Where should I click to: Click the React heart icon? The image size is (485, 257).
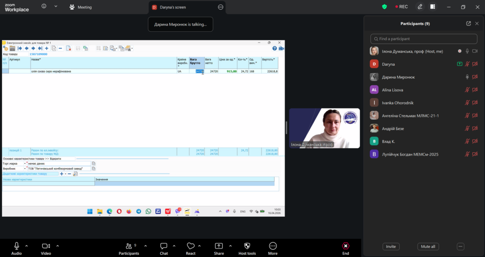pos(190,246)
